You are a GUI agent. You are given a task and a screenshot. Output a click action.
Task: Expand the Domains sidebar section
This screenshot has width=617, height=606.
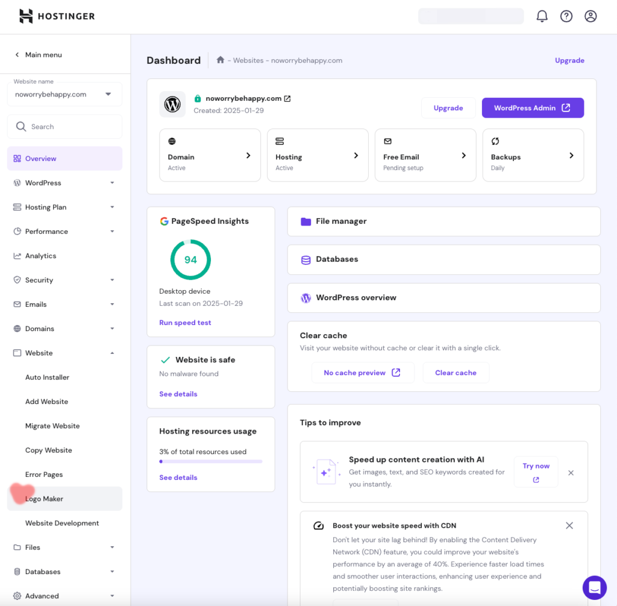pos(112,329)
